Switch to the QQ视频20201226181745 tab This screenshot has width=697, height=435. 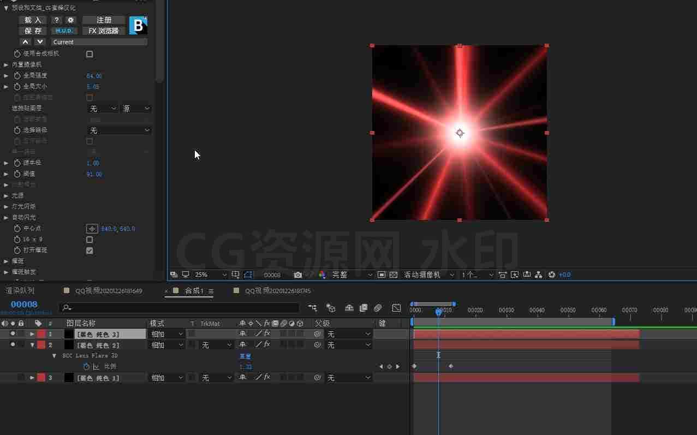pos(278,291)
